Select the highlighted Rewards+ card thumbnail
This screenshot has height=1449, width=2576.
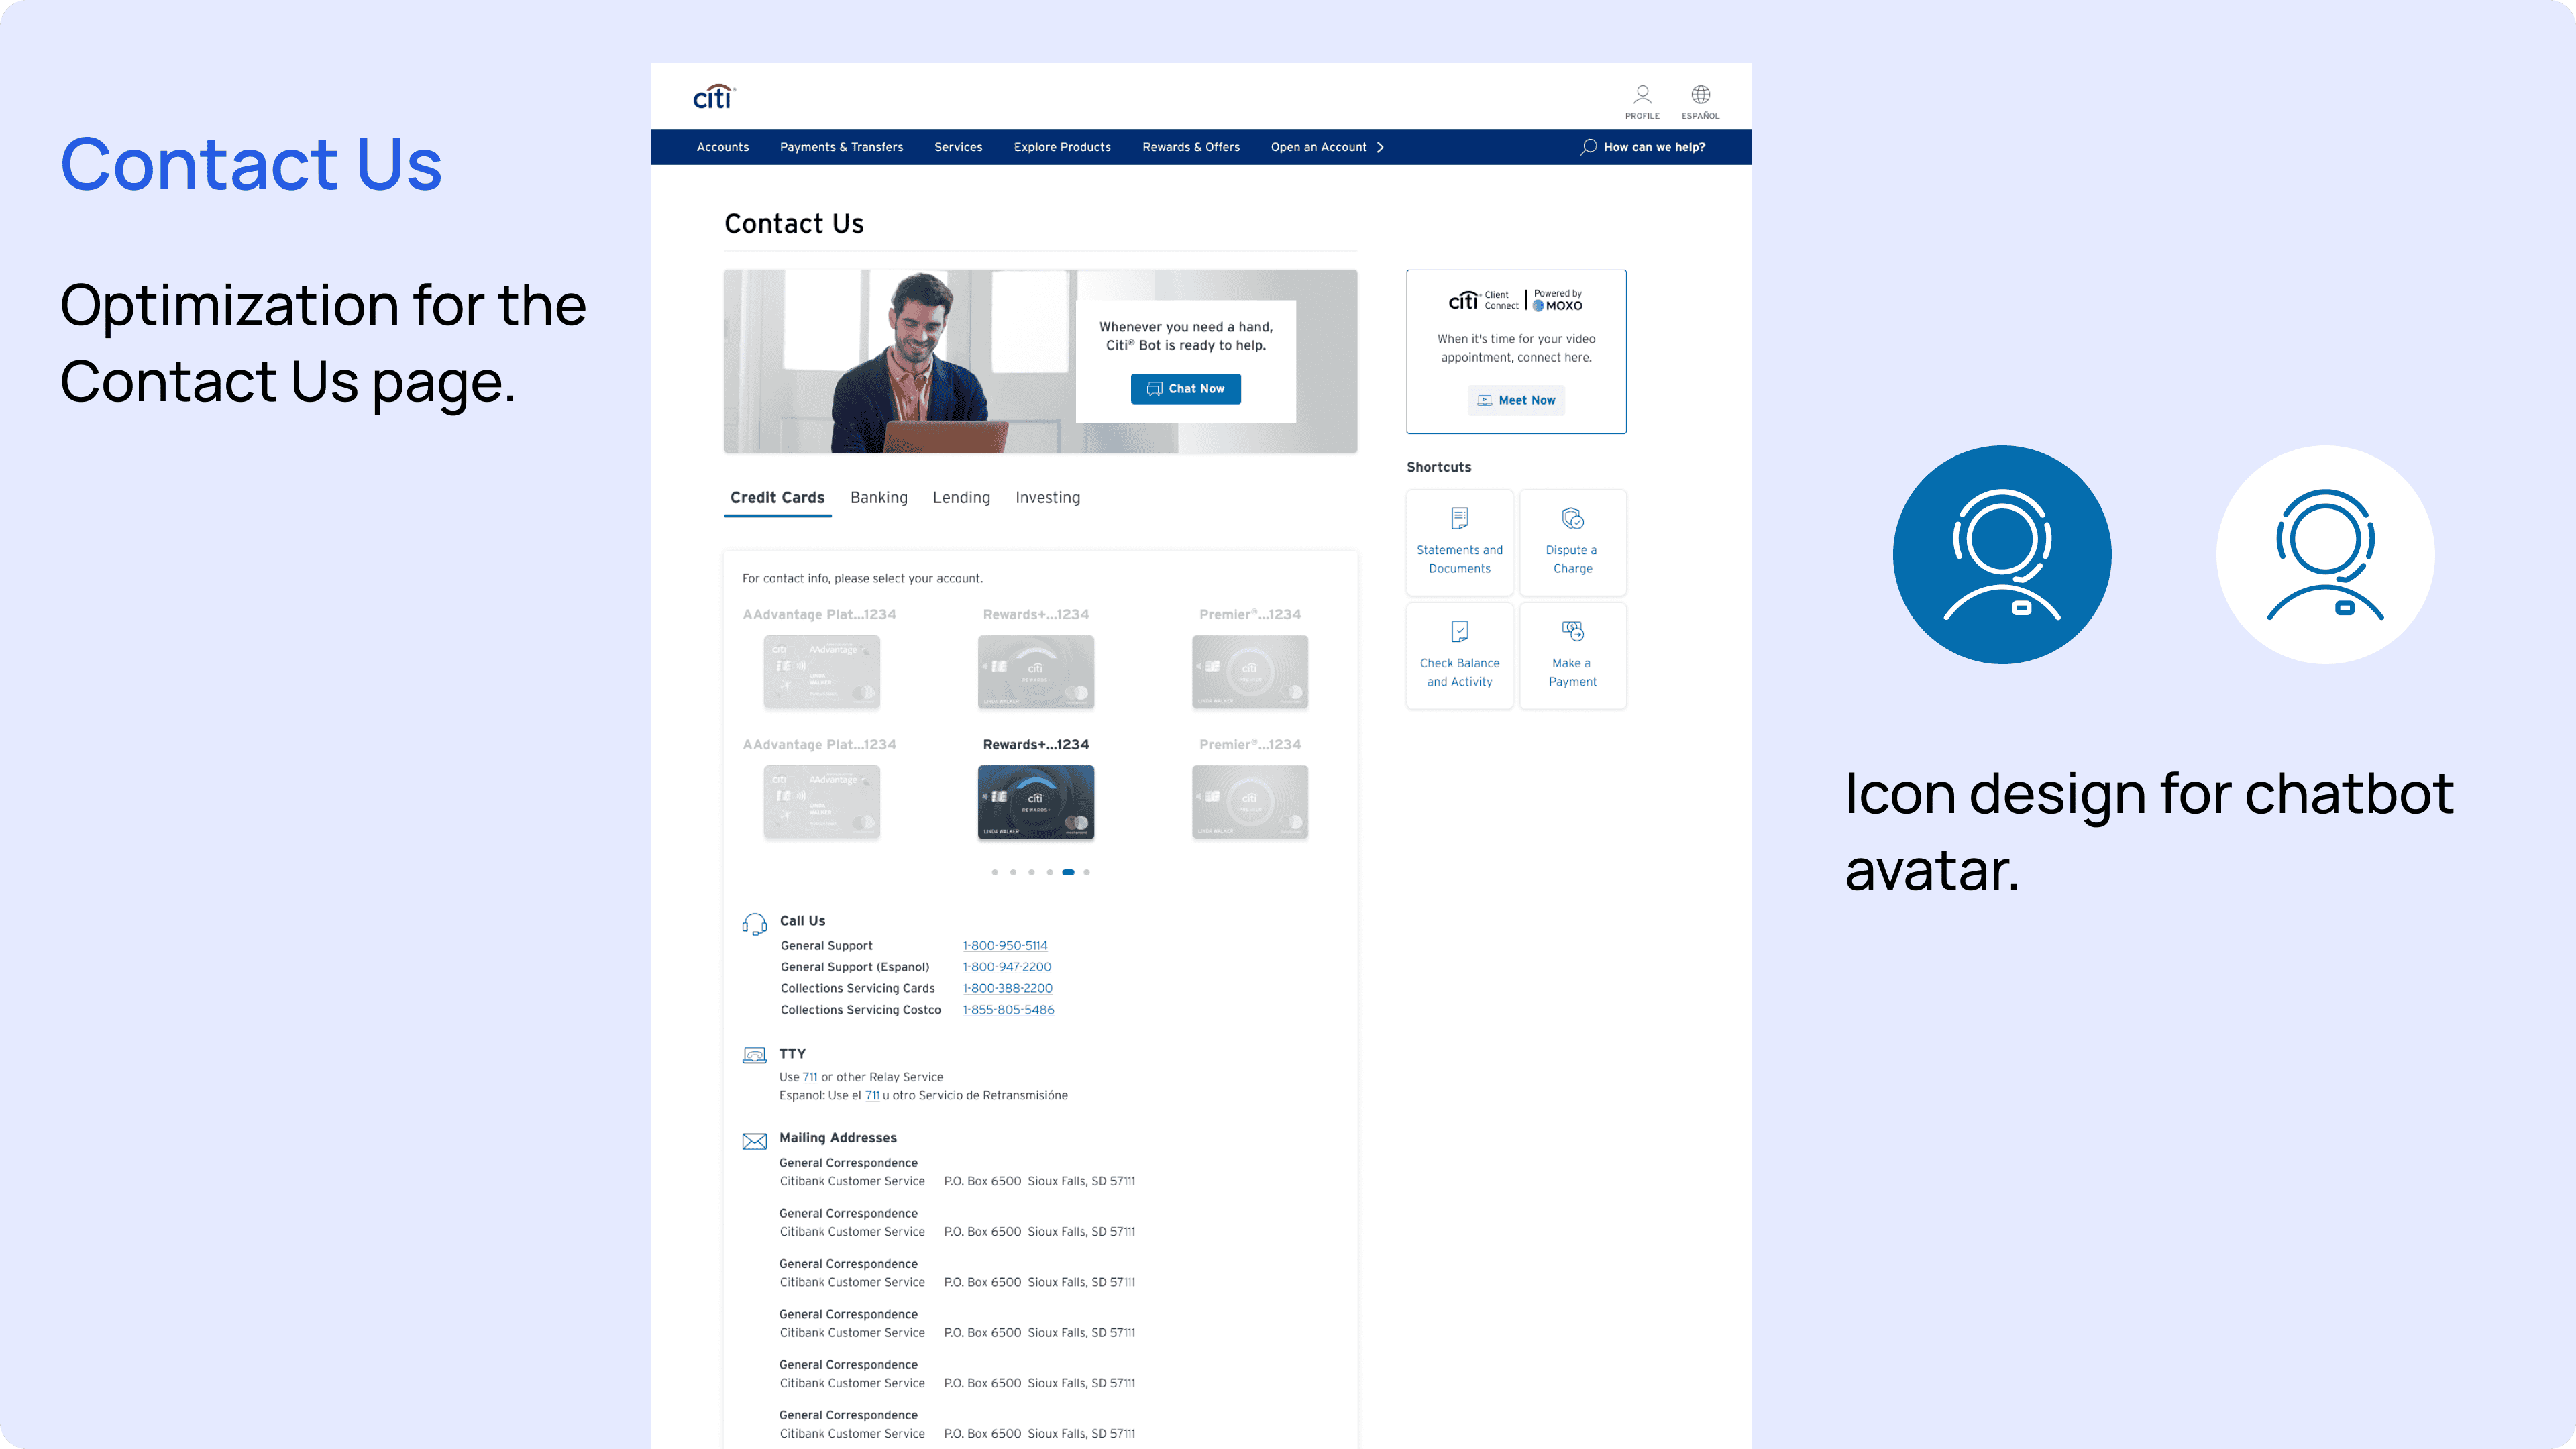1035,802
